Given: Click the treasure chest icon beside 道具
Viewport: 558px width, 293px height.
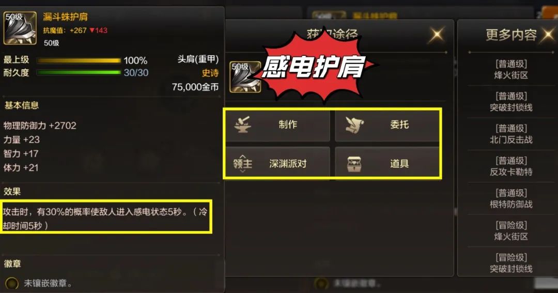Looking at the screenshot, I should (x=354, y=164).
